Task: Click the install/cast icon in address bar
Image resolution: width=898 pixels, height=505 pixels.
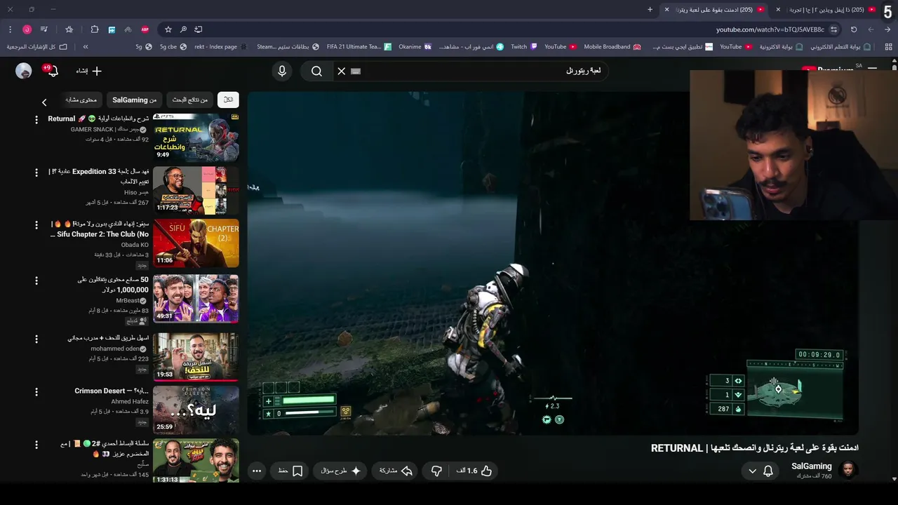Action: coord(199,29)
